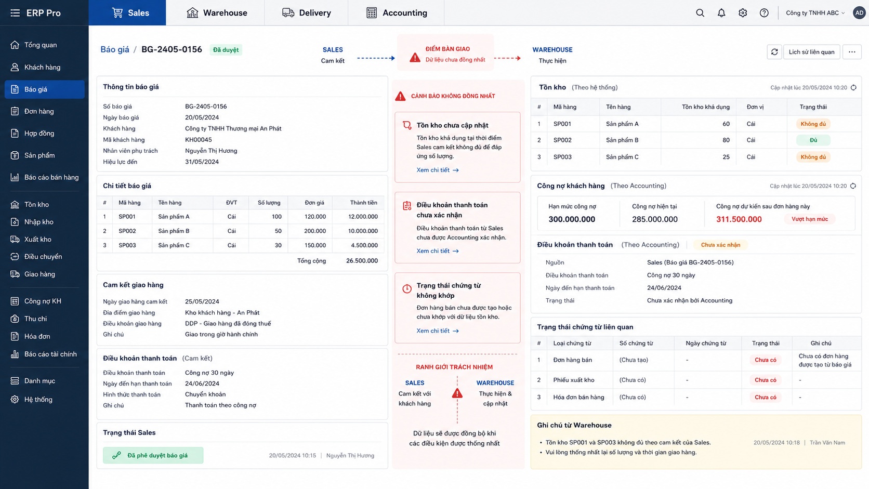
Task: Click the Đã phê duyệt báo giá status
Action: [x=153, y=455]
